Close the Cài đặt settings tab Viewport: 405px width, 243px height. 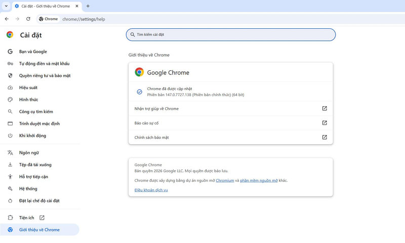(77, 6)
